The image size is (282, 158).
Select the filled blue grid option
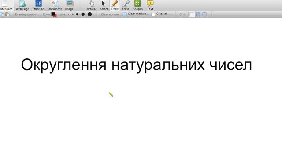point(198,14)
